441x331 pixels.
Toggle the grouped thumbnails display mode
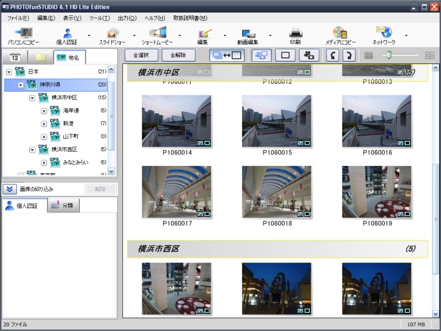coord(261,55)
